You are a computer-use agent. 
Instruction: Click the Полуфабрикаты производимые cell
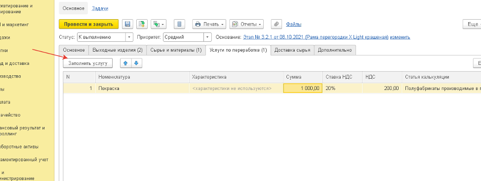(x=441, y=89)
